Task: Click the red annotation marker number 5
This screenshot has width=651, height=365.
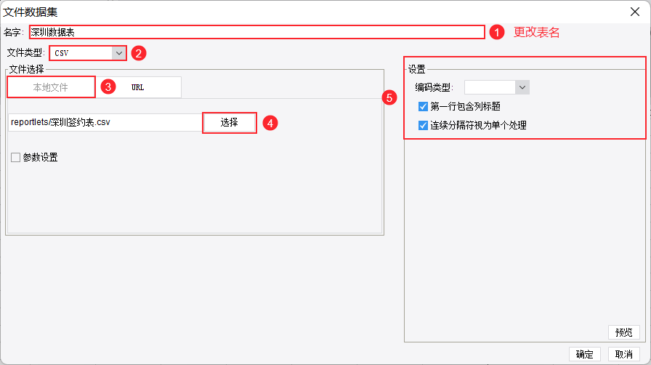Action: click(x=390, y=97)
